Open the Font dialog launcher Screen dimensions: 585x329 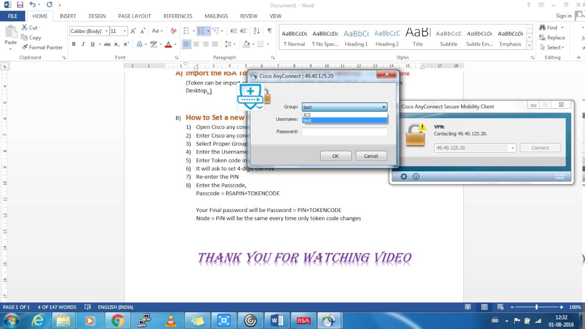(176, 58)
